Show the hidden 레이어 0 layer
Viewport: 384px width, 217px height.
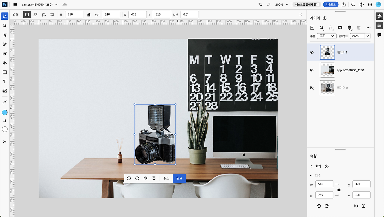coord(312,88)
